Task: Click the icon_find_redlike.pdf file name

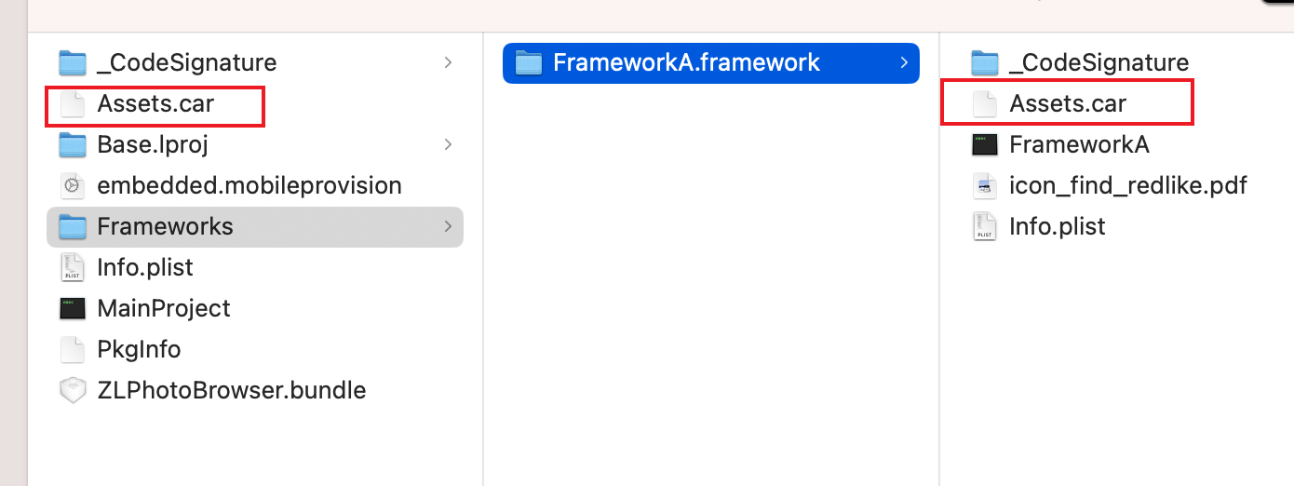Action: click(x=1128, y=185)
